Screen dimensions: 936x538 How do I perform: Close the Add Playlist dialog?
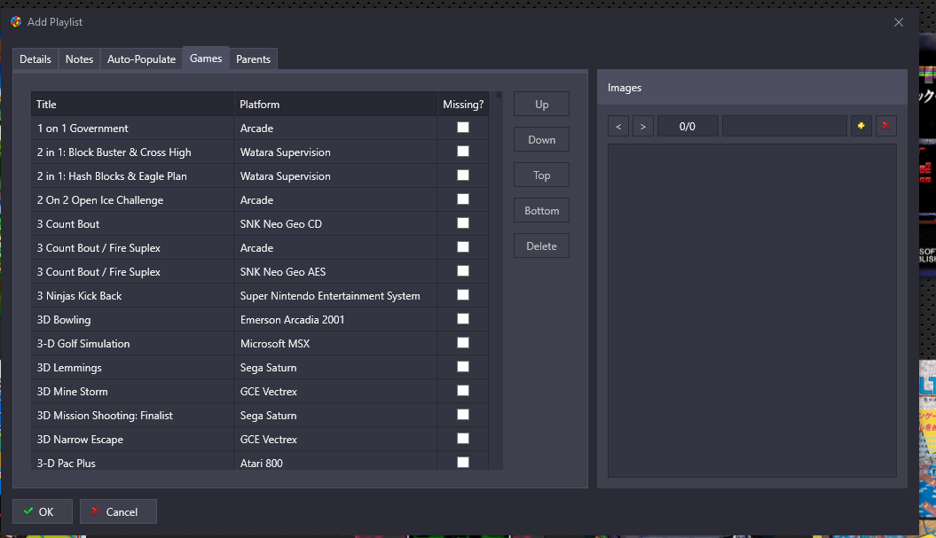pos(899,22)
